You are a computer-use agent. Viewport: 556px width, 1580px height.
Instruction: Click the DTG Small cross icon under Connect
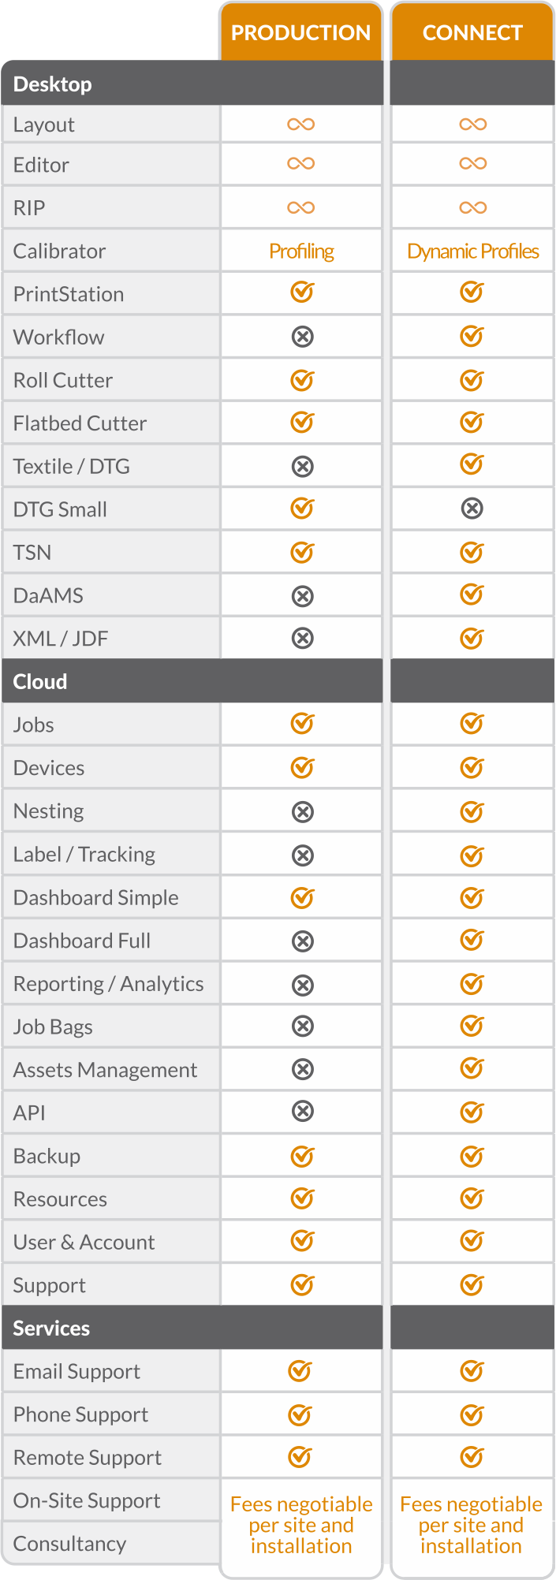click(472, 509)
